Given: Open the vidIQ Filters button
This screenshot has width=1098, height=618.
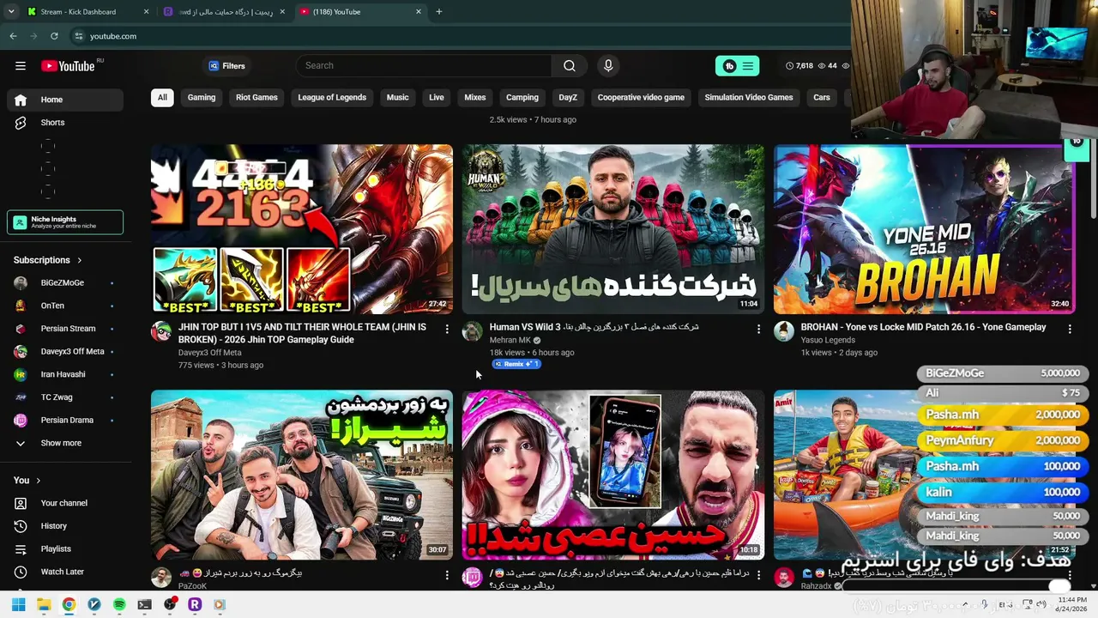Looking at the screenshot, I should pyautogui.click(x=226, y=66).
